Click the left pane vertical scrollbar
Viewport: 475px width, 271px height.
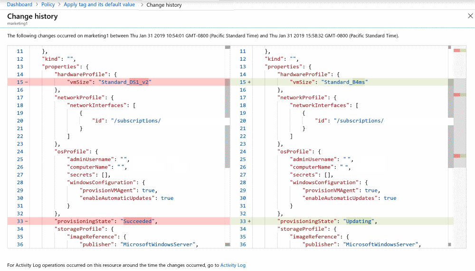pos(228,142)
